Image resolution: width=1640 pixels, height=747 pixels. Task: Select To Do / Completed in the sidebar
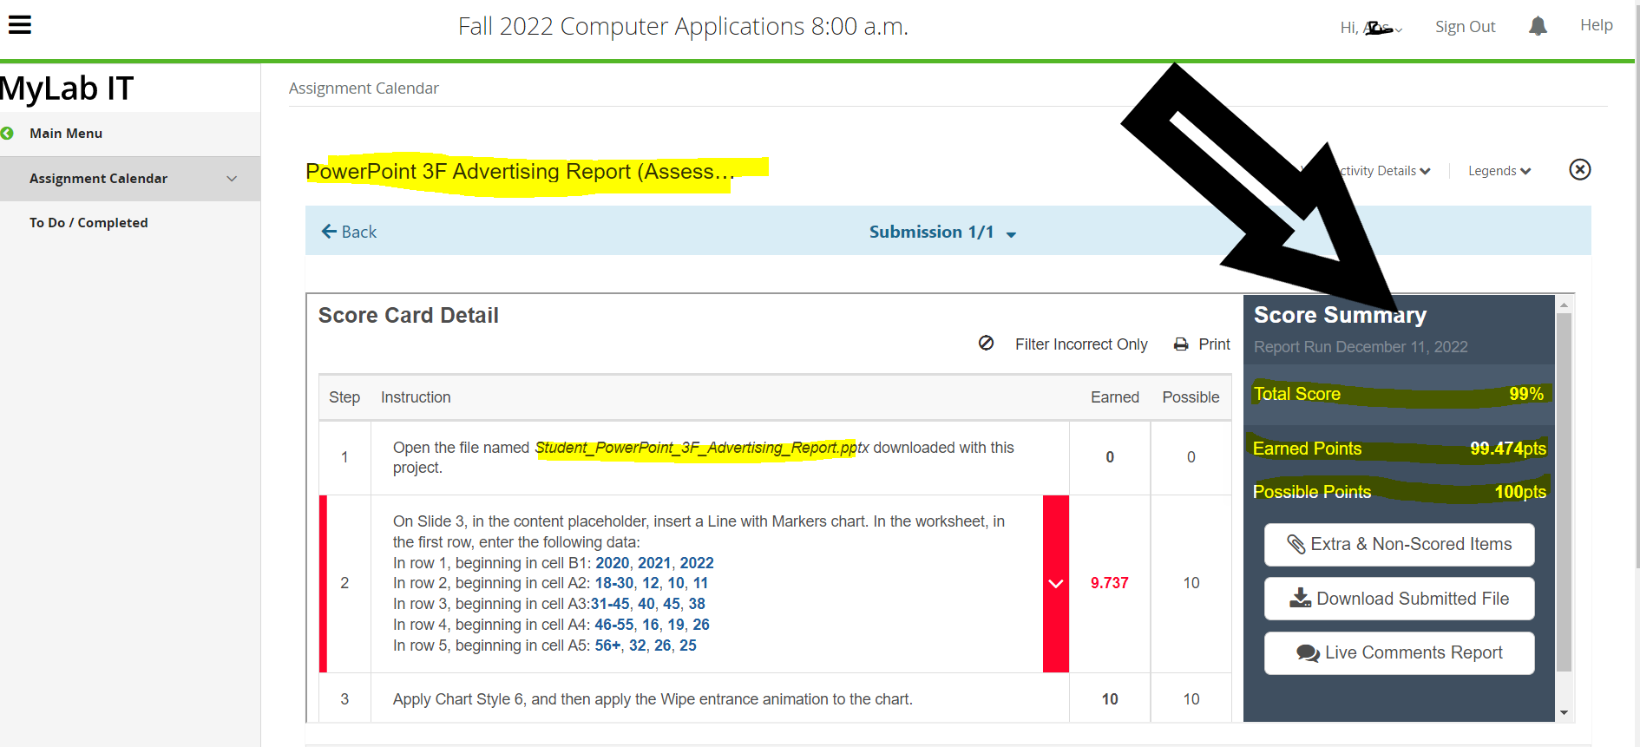coord(89,223)
